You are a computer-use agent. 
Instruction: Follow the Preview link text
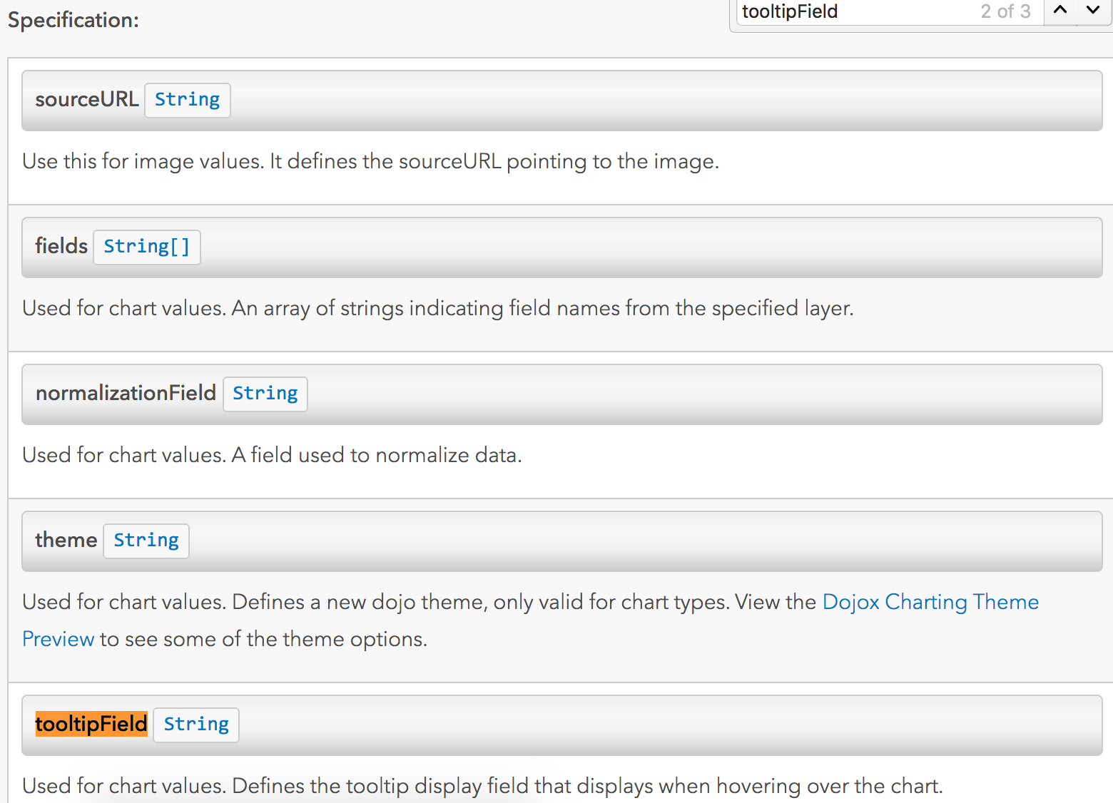click(x=58, y=639)
